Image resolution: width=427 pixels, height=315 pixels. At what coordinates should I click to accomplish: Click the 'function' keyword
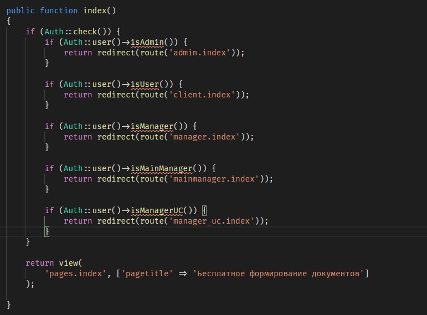click(59, 11)
